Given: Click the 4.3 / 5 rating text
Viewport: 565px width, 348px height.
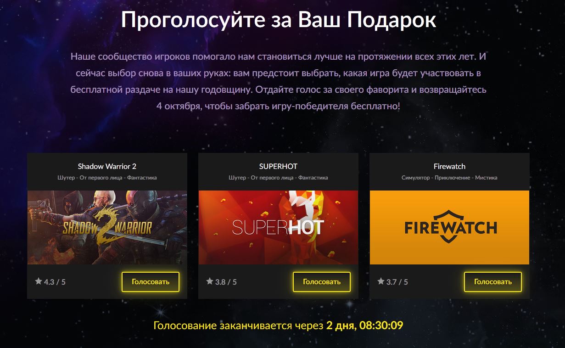Looking at the screenshot, I should (x=55, y=282).
